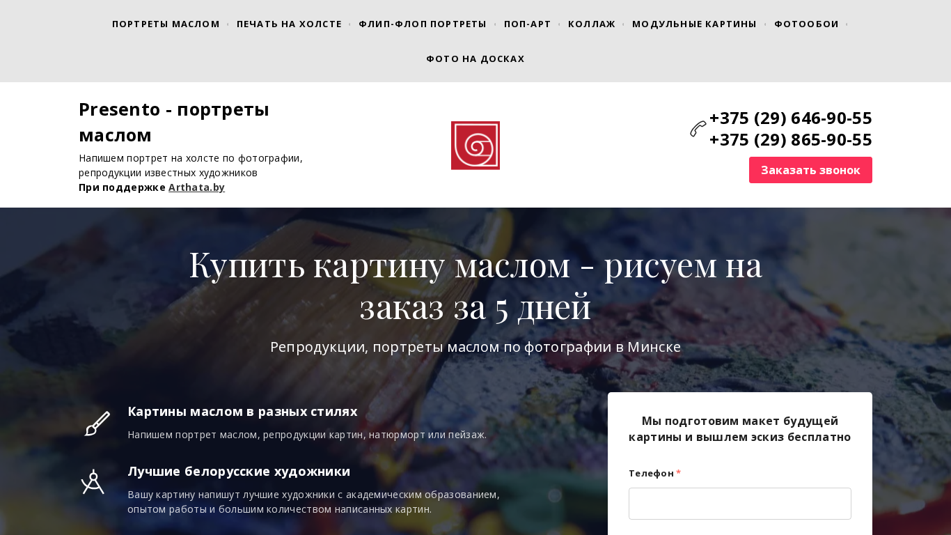
Task: Open Модульные картины menu item
Action: pyautogui.click(x=694, y=24)
